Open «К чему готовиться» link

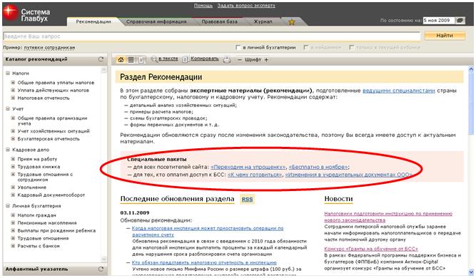(255, 175)
